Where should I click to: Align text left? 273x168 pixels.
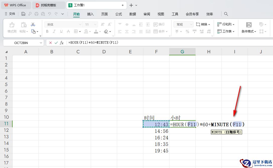pos(120,31)
